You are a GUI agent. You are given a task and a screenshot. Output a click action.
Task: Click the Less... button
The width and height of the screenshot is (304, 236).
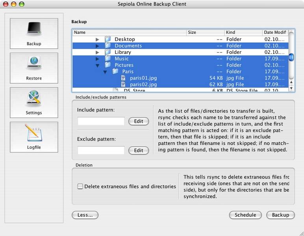(85, 215)
